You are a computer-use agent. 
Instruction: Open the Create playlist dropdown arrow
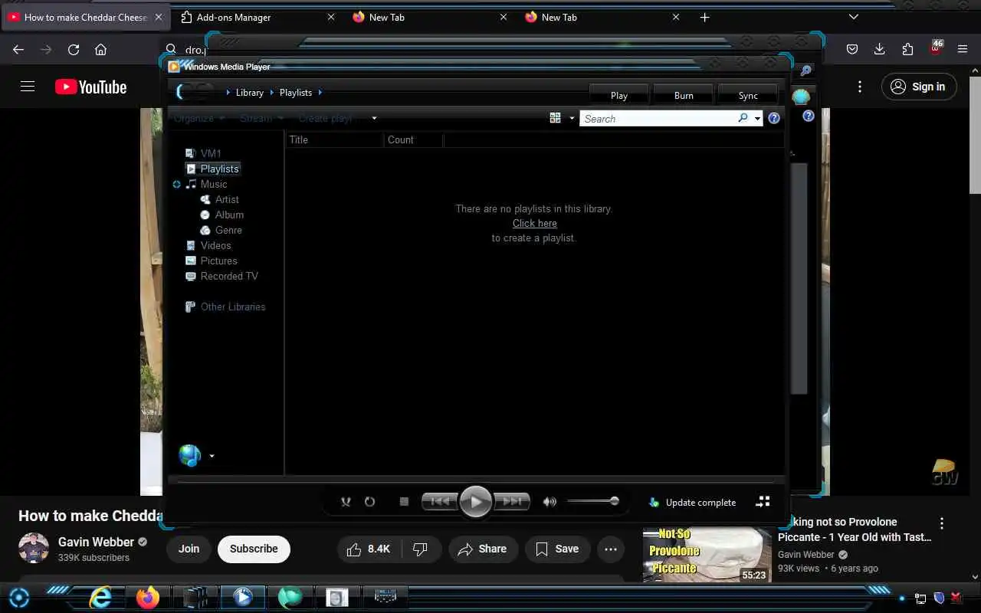pos(374,118)
